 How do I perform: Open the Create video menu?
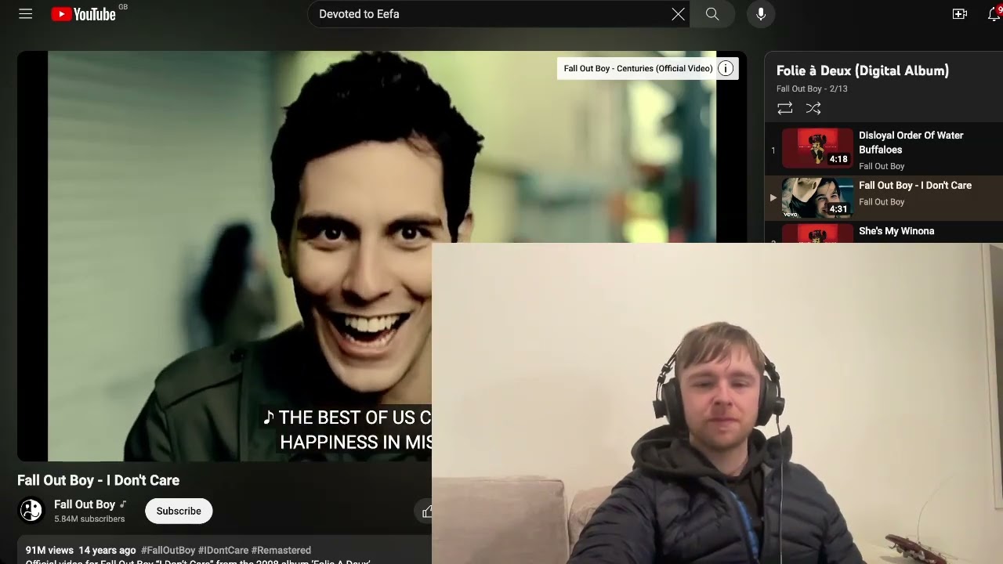point(959,14)
